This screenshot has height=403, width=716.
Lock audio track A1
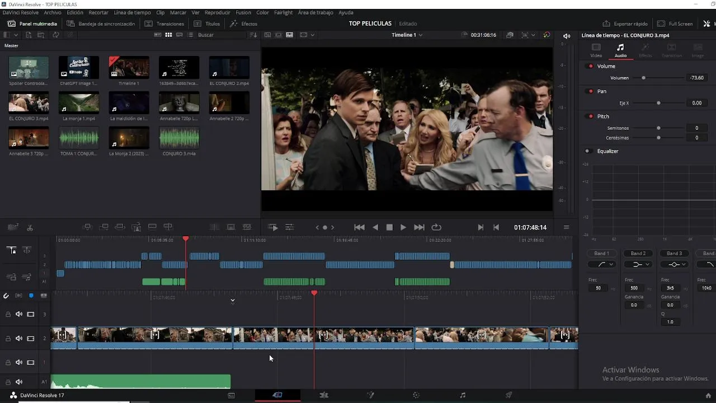tap(8, 382)
